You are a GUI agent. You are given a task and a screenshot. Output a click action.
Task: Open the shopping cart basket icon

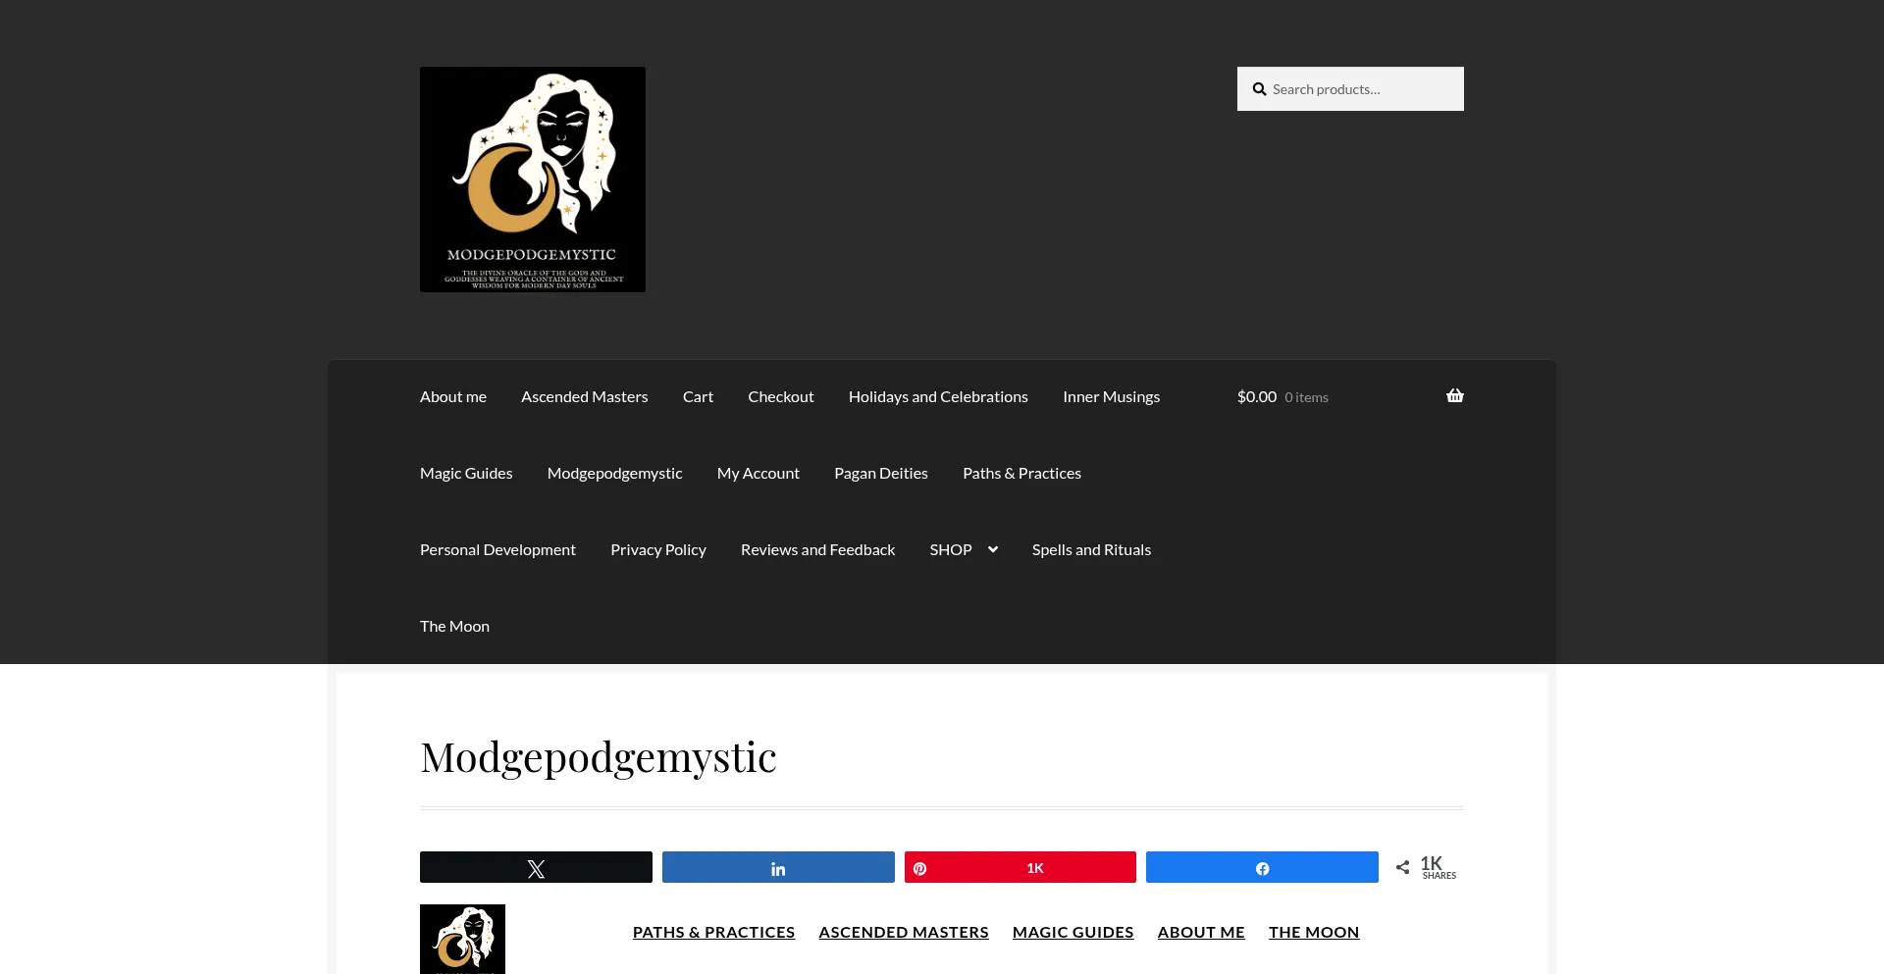point(1454,395)
